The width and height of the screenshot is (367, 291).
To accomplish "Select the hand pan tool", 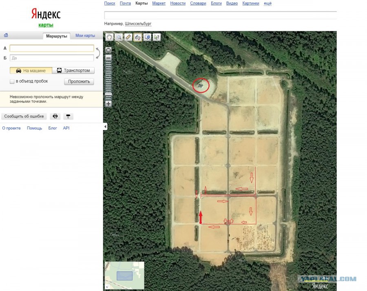I will pyautogui.click(x=109, y=37).
